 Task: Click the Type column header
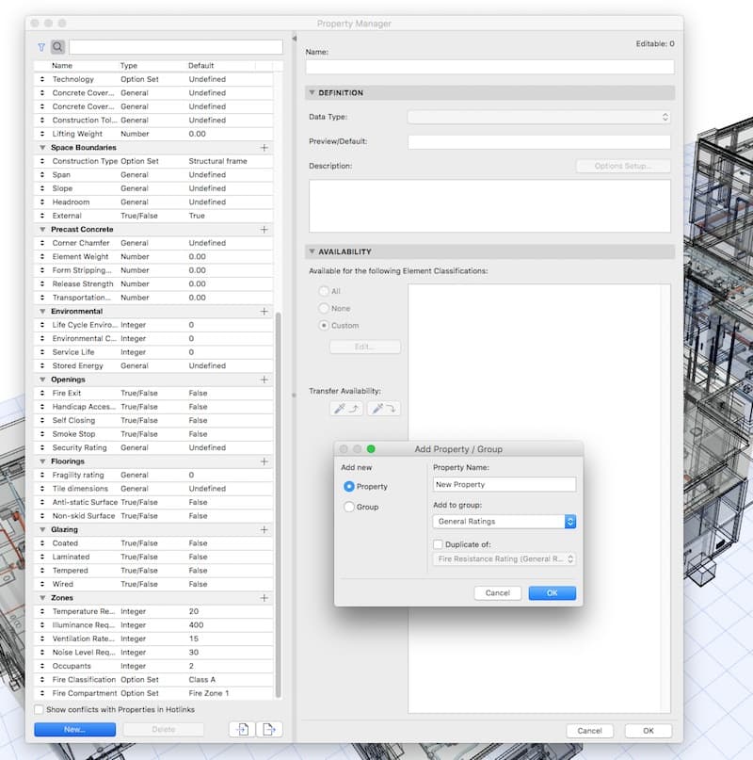129,65
